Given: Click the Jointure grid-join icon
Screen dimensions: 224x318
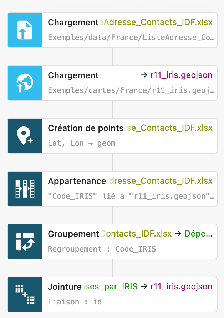Looking at the screenshot, I should 25,294.
